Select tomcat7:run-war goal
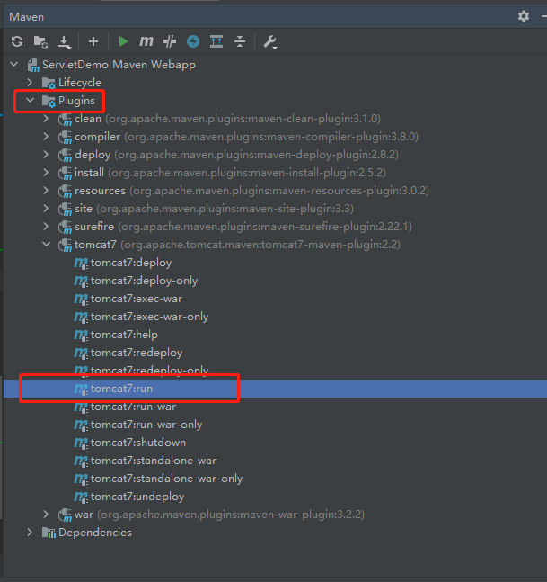 pyautogui.click(x=134, y=407)
